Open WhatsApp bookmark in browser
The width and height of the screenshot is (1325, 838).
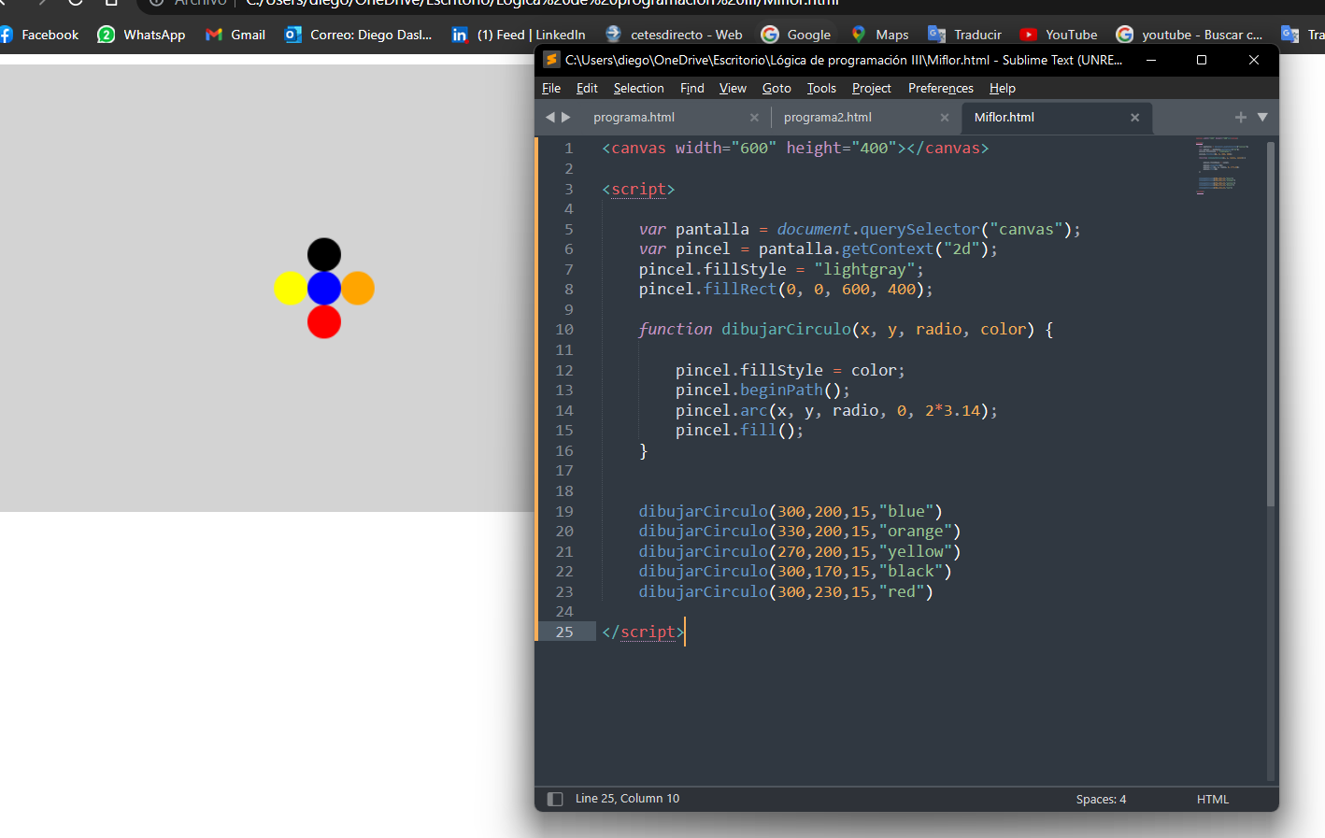click(142, 35)
